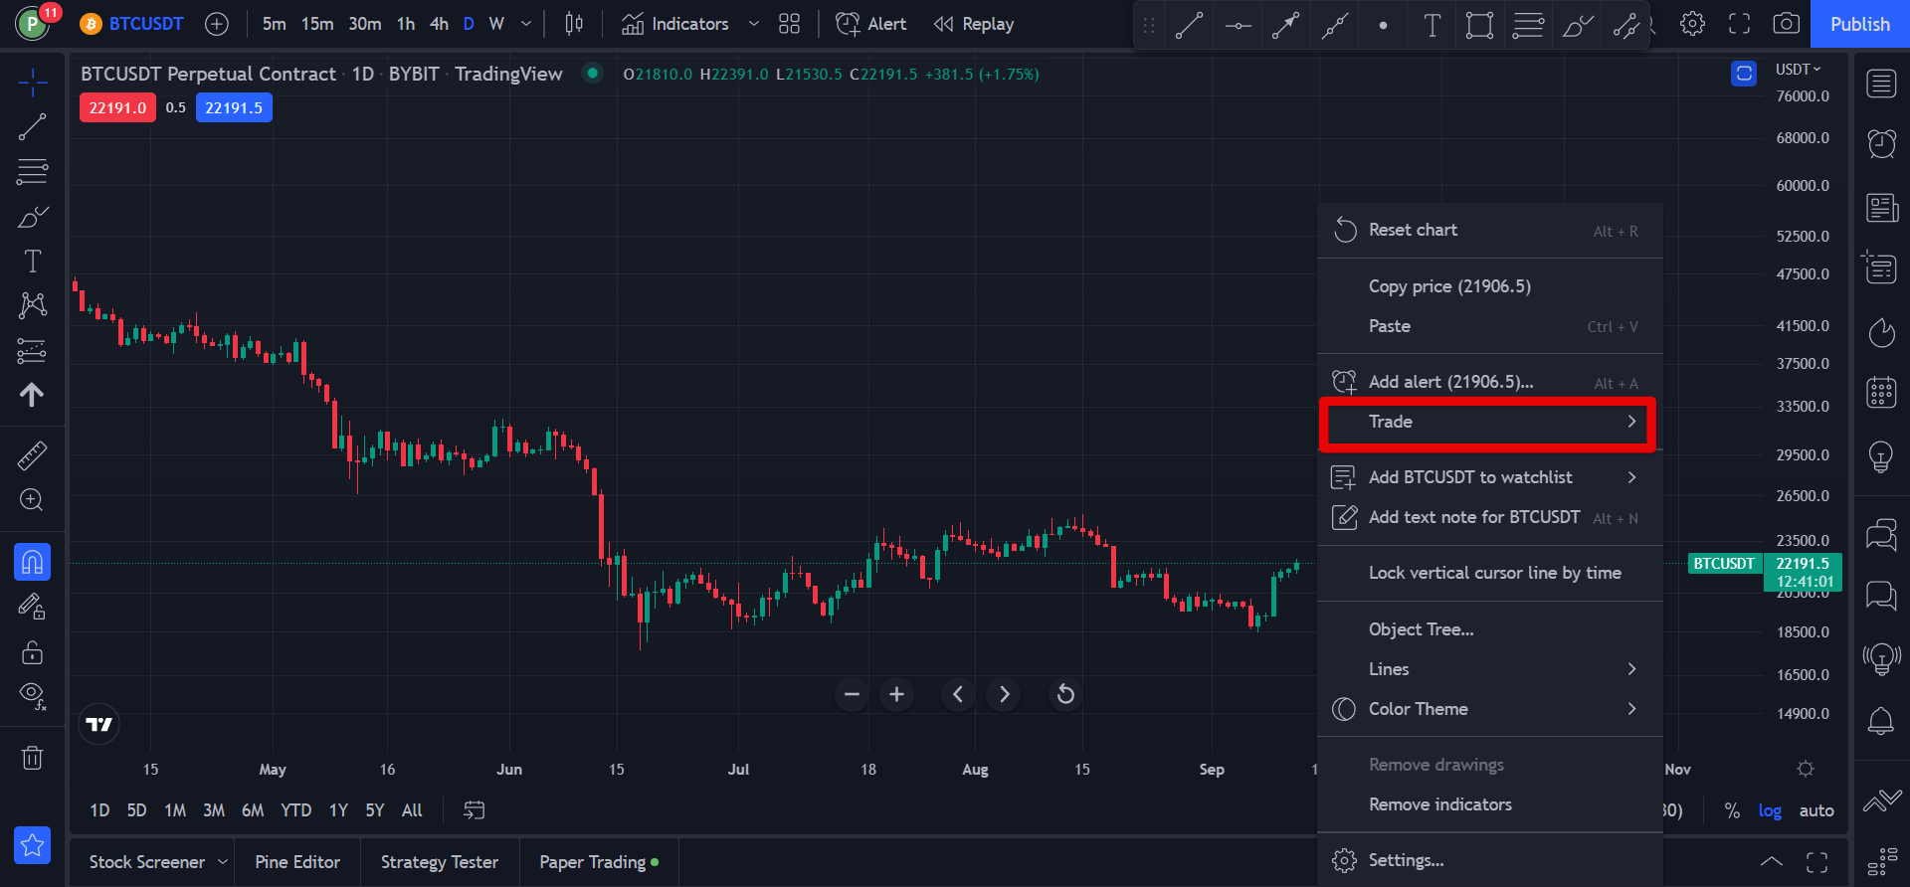This screenshot has width=1910, height=887.
Task: Click the trash remove objects icon
Action: tap(32, 758)
